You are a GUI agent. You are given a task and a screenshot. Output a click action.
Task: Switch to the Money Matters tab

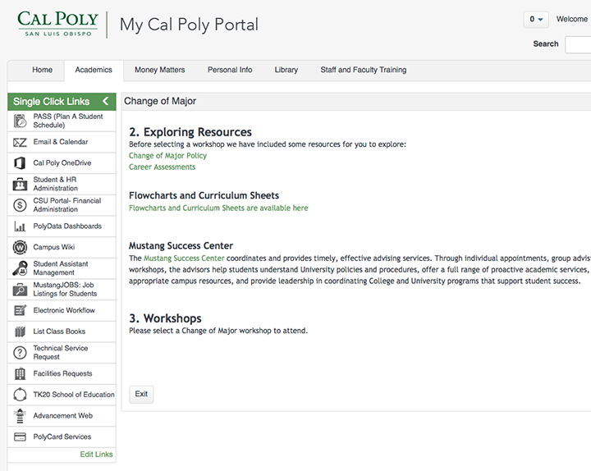(160, 70)
